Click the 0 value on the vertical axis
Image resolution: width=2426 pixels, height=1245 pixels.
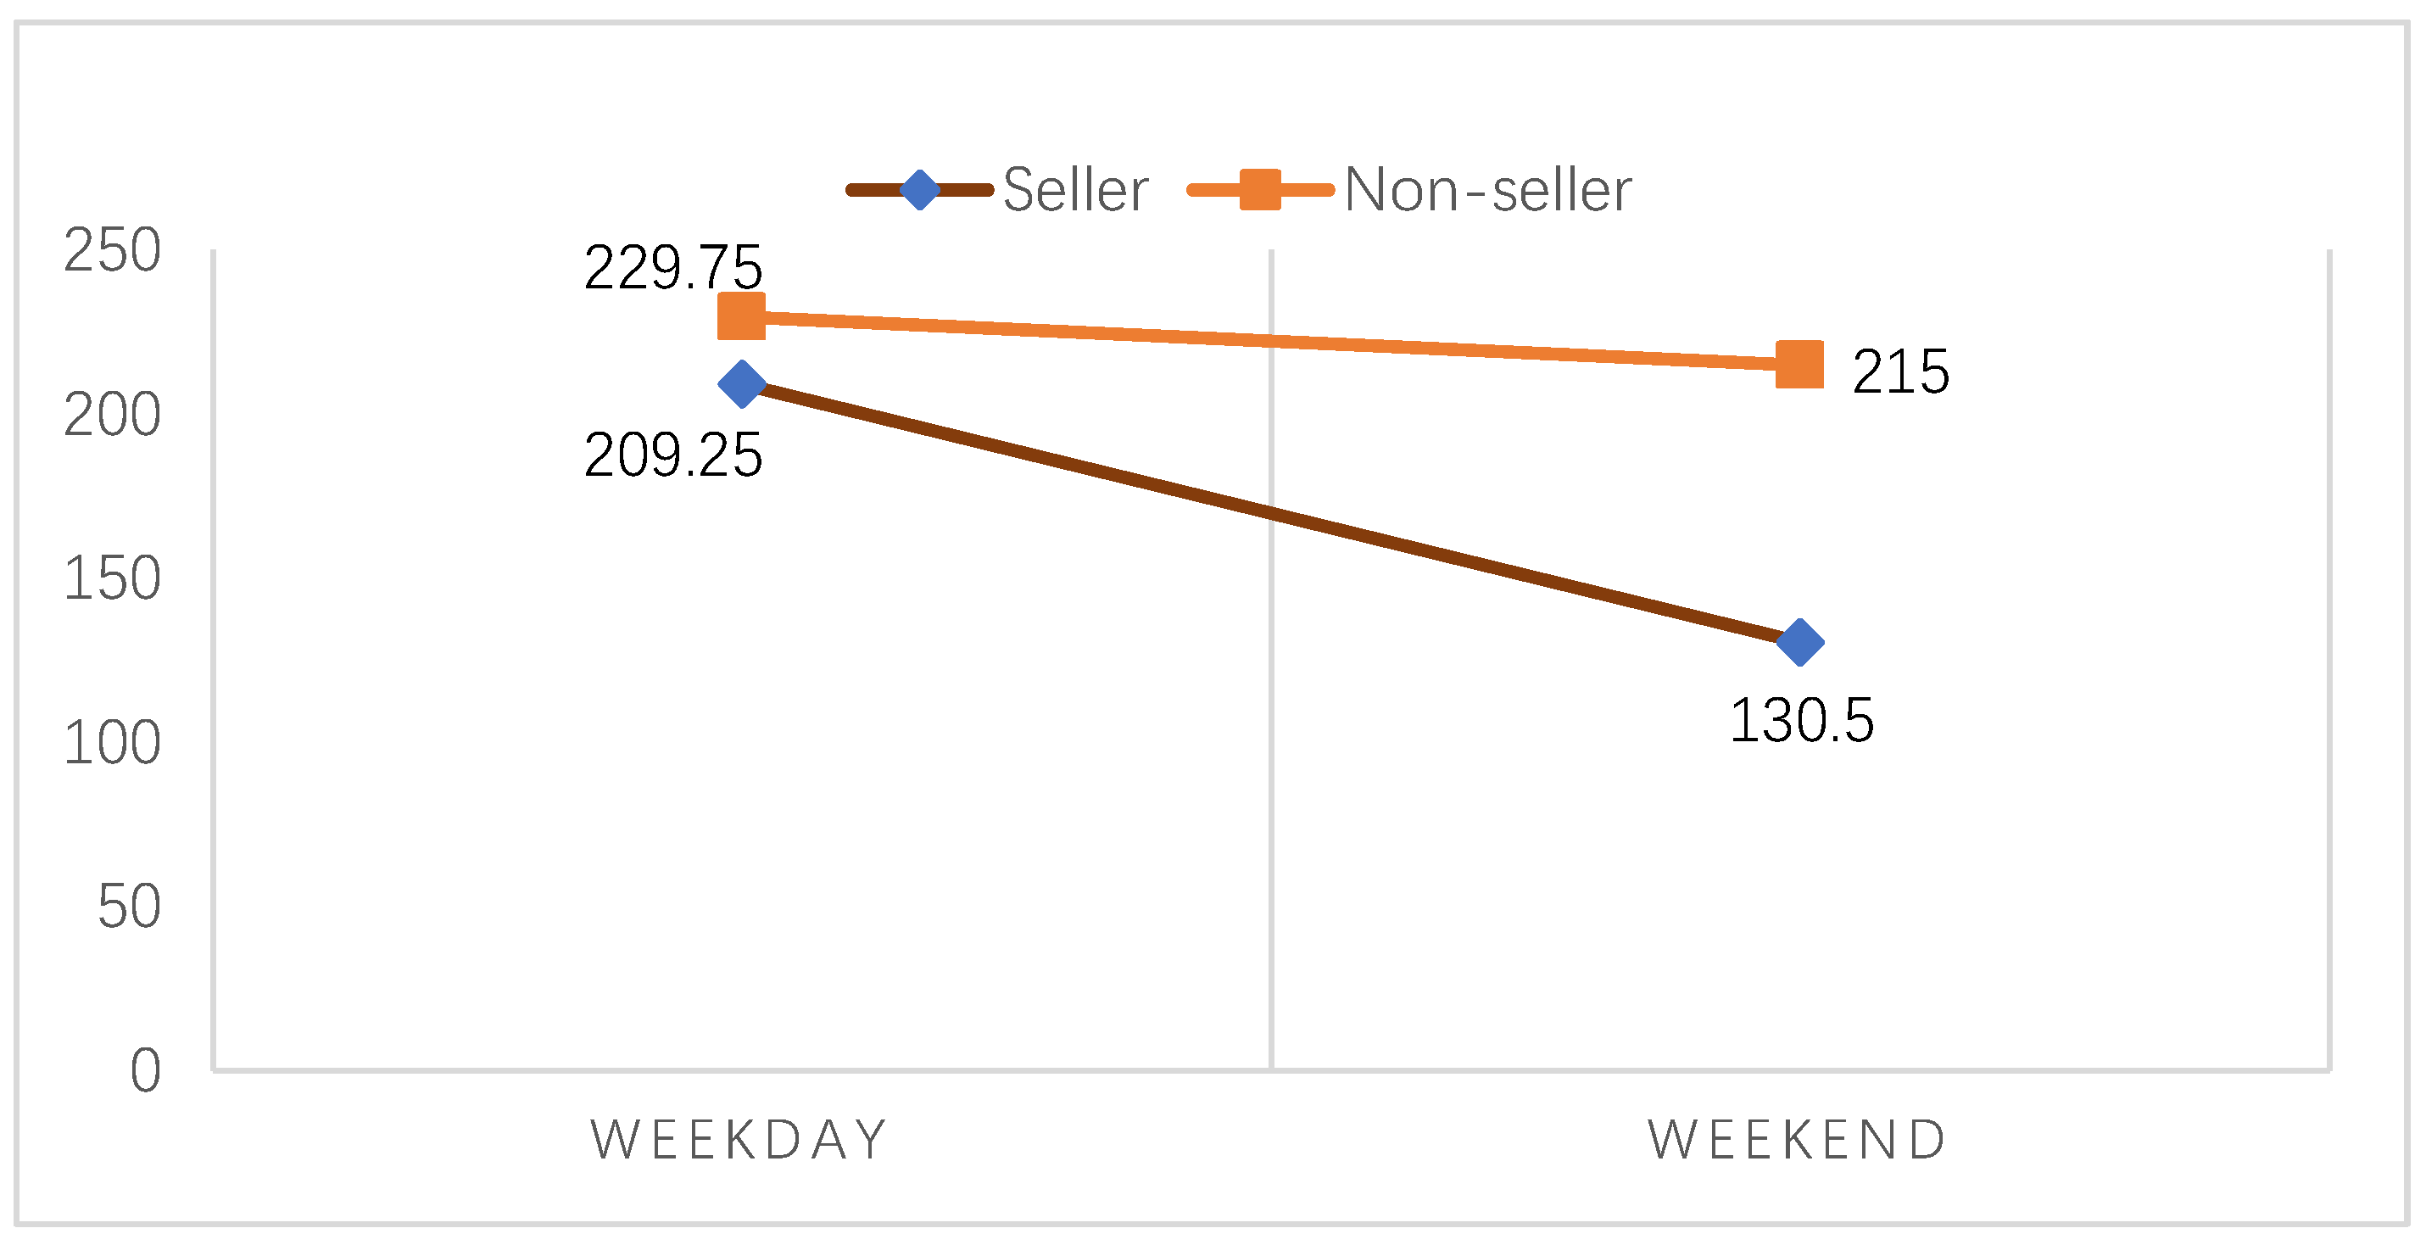click(146, 1071)
